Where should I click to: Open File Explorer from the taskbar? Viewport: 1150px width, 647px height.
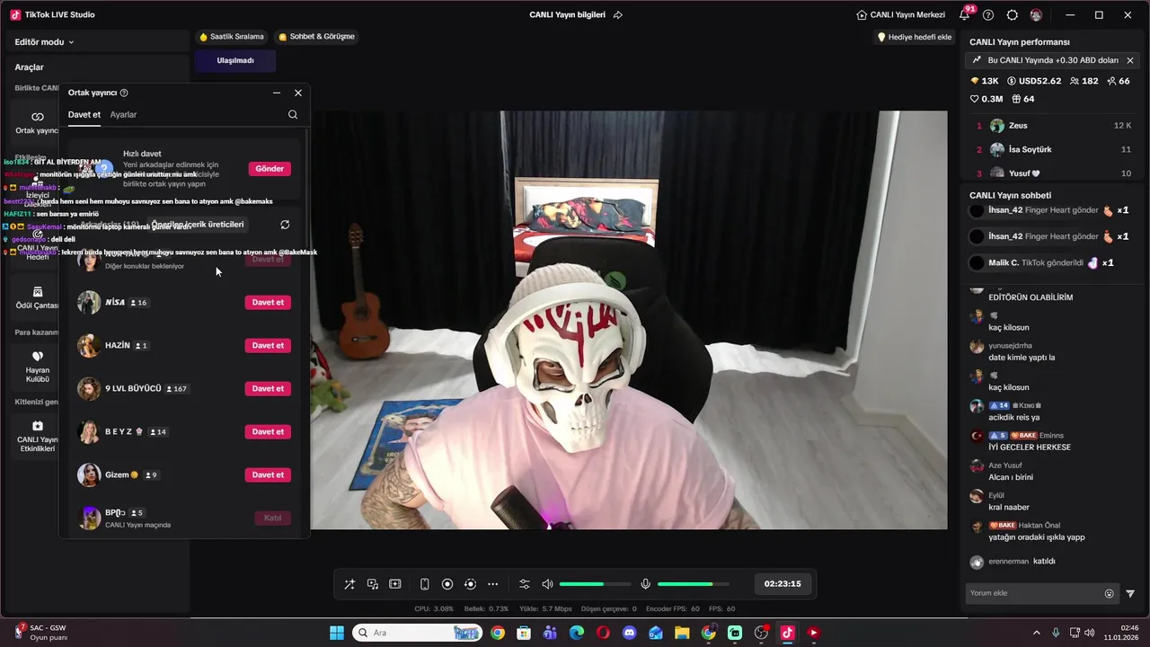(682, 633)
